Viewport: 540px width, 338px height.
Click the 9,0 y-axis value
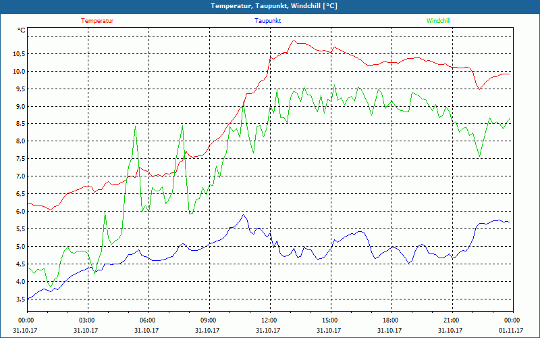(21, 106)
